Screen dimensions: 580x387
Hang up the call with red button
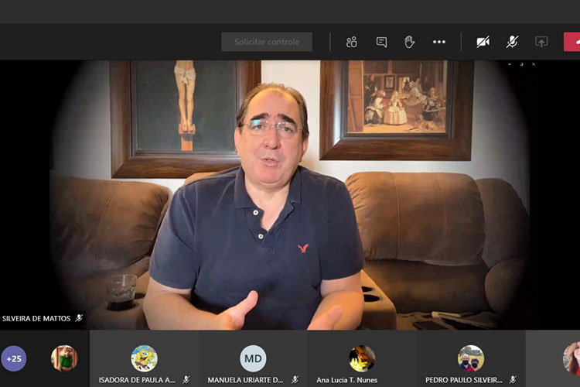[x=571, y=42]
